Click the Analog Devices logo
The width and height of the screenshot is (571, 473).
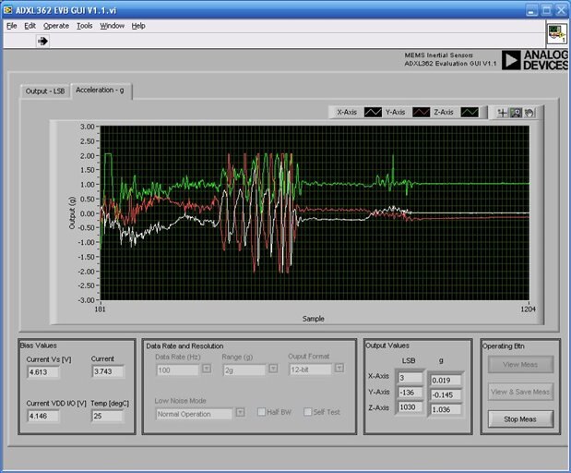(534, 60)
